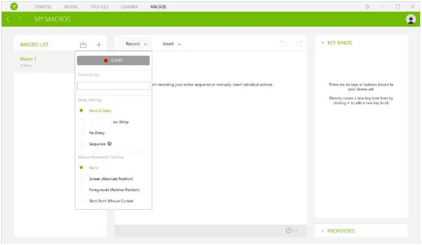Expand the PROPERTIES section
Screen dimensions: 422x245
tap(323, 231)
